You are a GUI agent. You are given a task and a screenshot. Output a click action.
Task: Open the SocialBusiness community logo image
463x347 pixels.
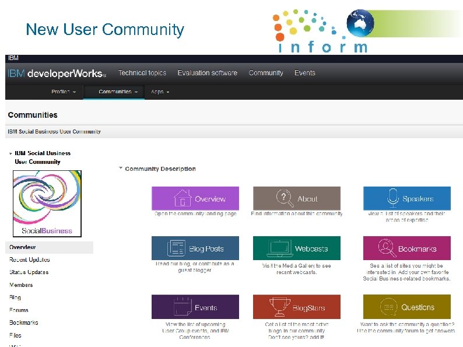click(47, 204)
